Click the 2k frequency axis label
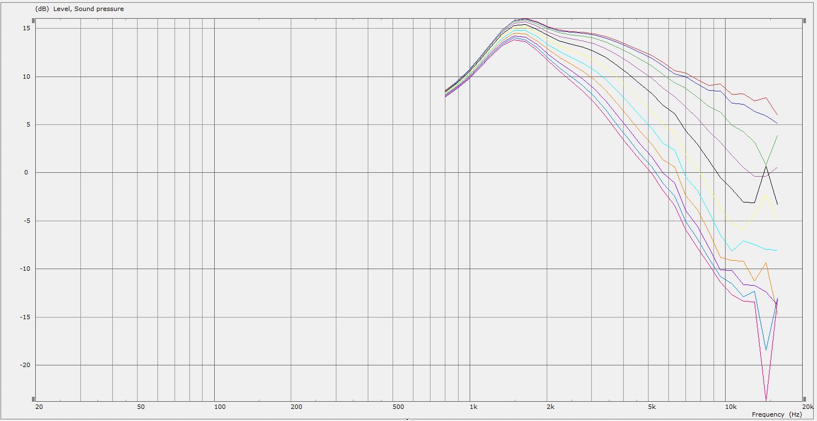 coord(551,407)
